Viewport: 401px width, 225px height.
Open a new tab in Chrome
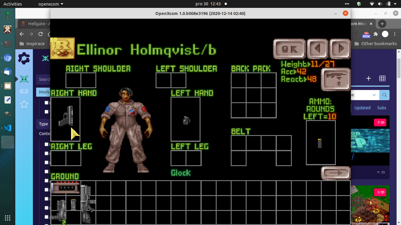click(382, 24)
